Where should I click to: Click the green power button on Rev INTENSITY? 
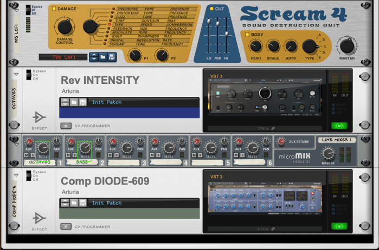tap(339, 126)
